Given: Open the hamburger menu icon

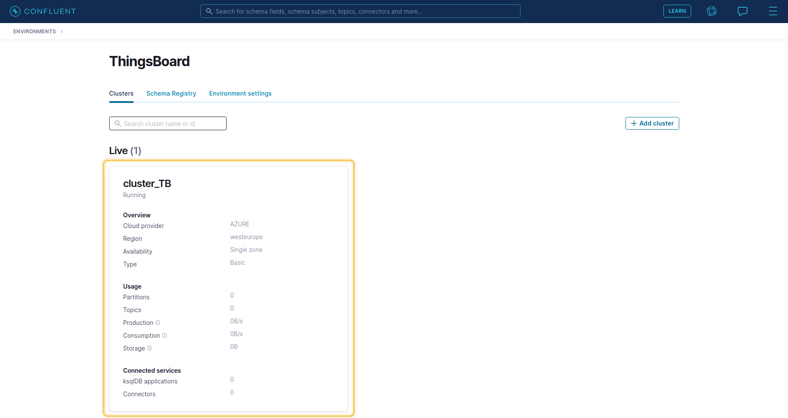Looking at the screenshot, I should 773,12.
